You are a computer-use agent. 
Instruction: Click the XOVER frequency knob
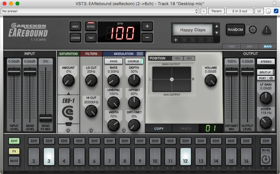point(266,123)
